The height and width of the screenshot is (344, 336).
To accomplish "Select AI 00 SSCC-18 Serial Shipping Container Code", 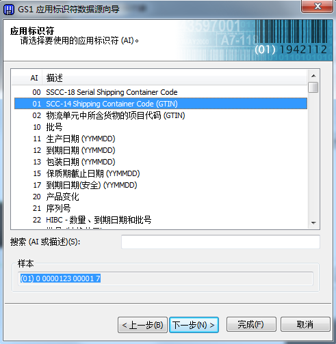I will pyautogui.click(x=161, y=92).
